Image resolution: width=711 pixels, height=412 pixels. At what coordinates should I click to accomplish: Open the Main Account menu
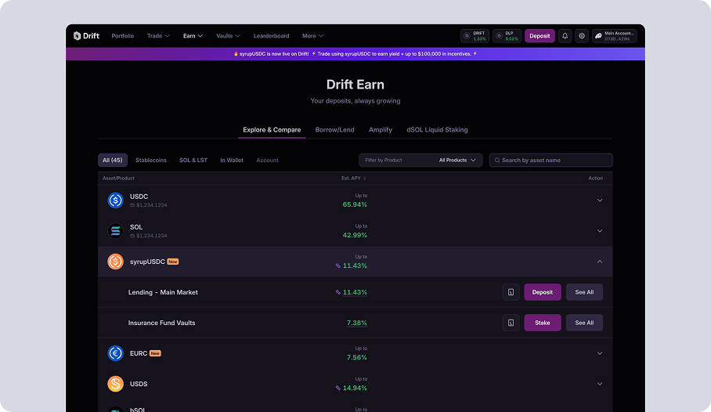[x=615, y=36]
